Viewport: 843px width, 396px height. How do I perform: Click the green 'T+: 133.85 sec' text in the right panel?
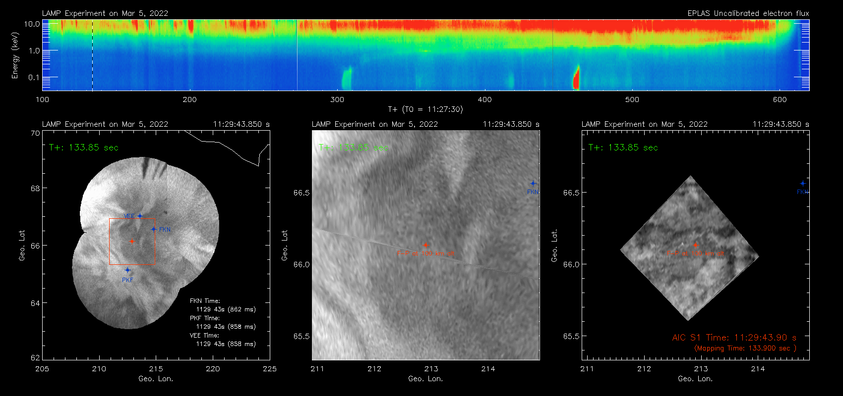[x=623, y=148]
